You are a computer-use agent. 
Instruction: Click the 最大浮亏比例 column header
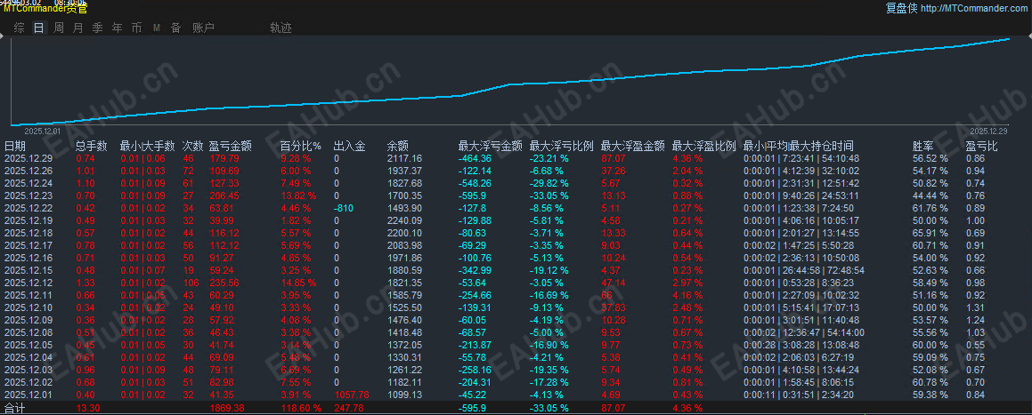click(x=562, y=146)
